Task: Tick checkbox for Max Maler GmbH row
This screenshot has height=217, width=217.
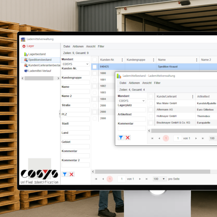Action: [x=151, y=103]
